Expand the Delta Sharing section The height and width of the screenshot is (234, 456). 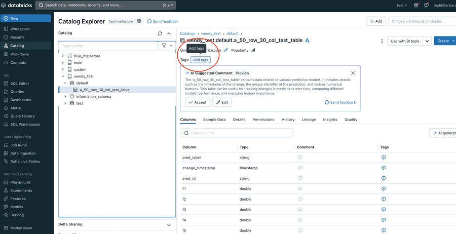tap(169, 225)
